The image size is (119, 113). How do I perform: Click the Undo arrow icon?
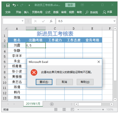tap(14, 5)
